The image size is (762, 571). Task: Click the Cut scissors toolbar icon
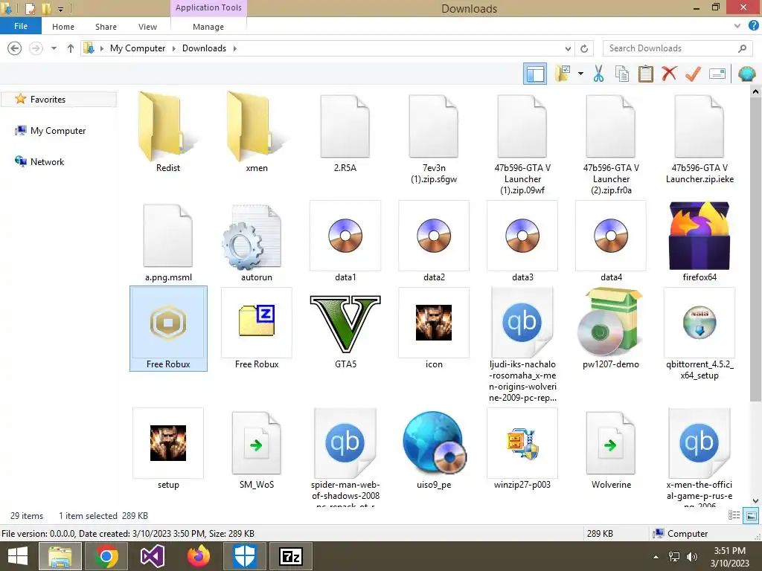[x=598, y=74]
